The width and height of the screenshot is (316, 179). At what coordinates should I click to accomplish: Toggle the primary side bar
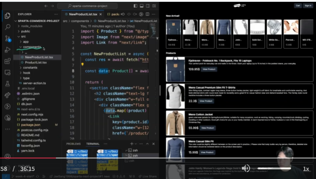coord(135,6)
